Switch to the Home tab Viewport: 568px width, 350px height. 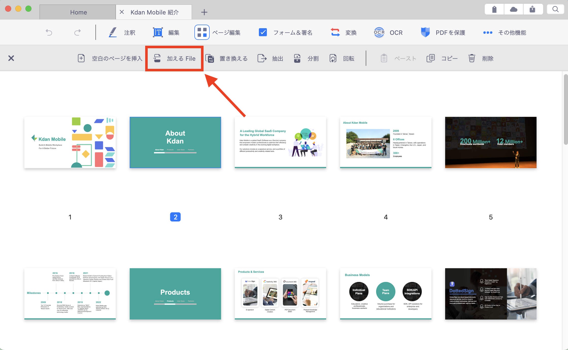coord(78,12)
